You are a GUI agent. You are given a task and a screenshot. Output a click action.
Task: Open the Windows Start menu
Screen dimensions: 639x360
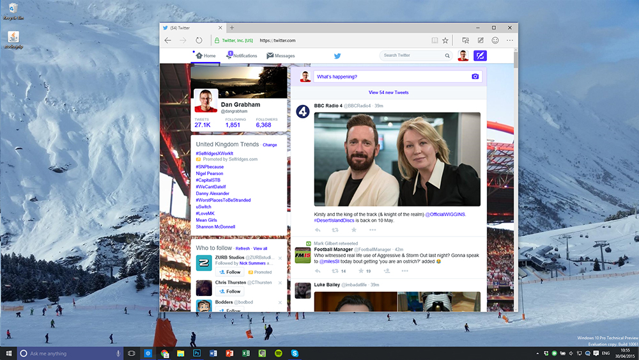[8, 353]
